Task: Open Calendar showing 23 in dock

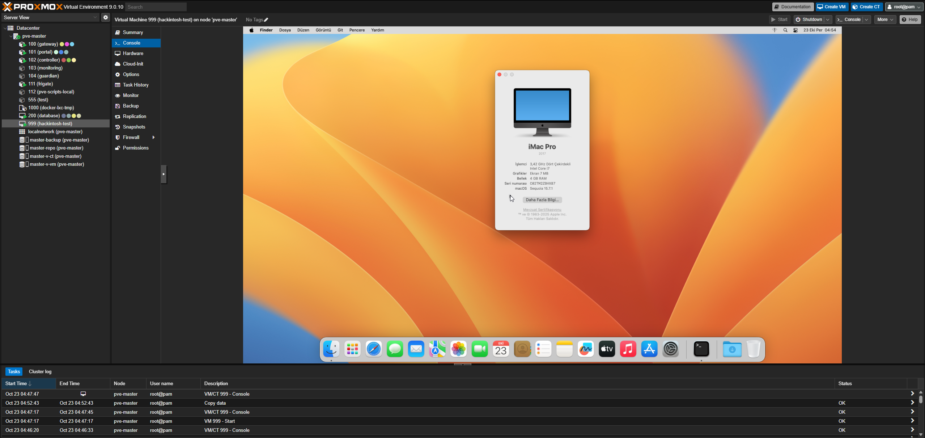Action: pos(501,349)
